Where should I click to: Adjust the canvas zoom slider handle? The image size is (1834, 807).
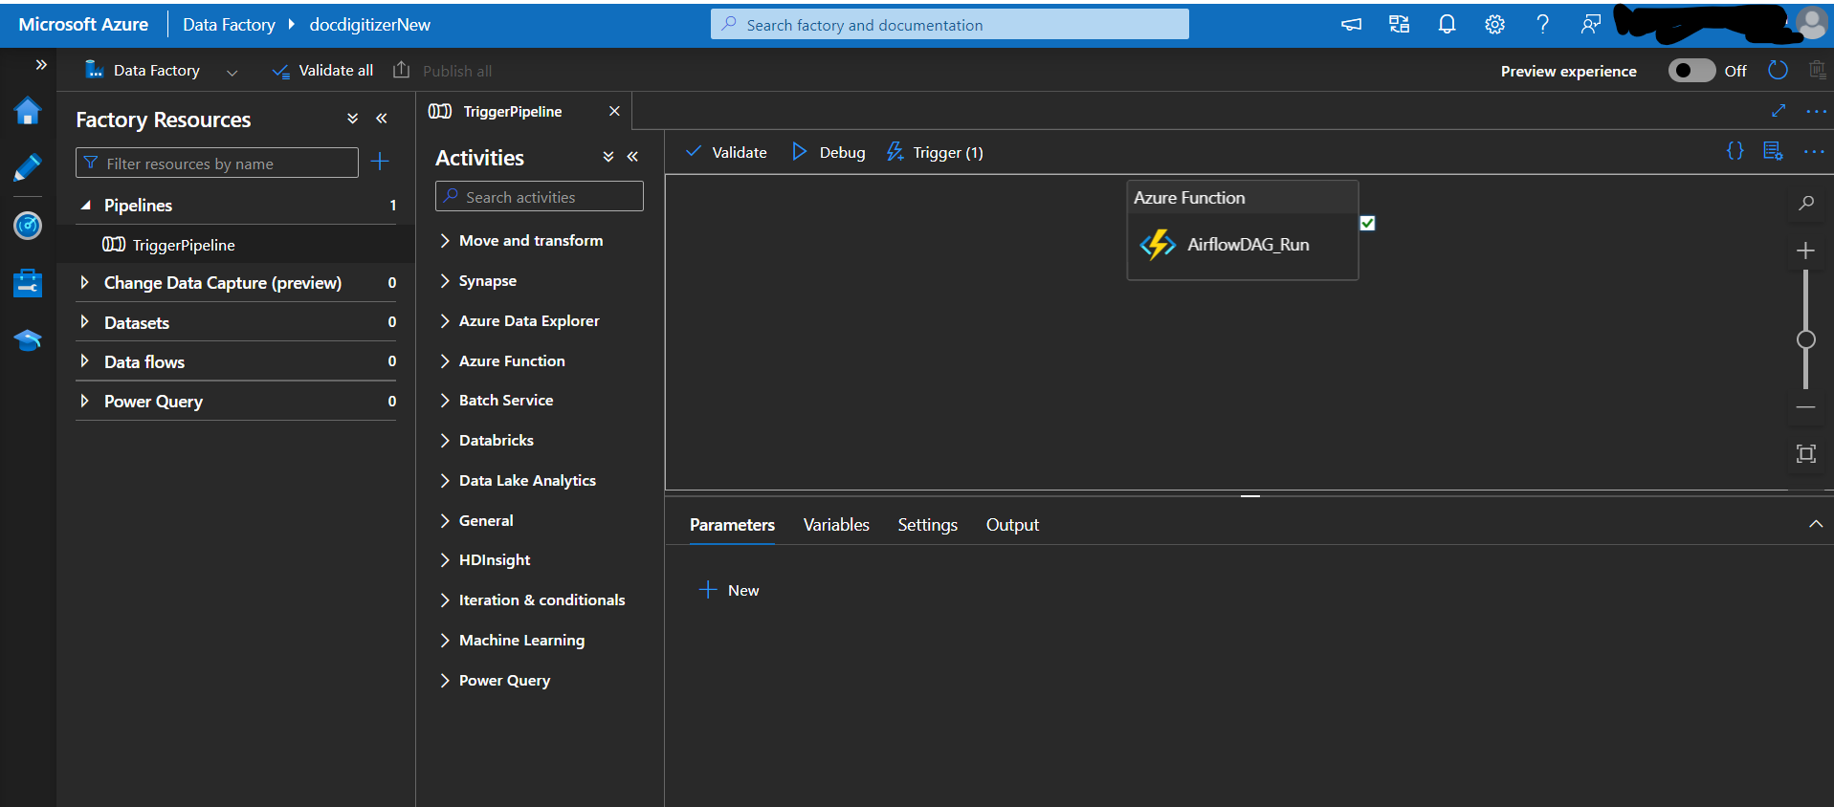[1806, 339]
